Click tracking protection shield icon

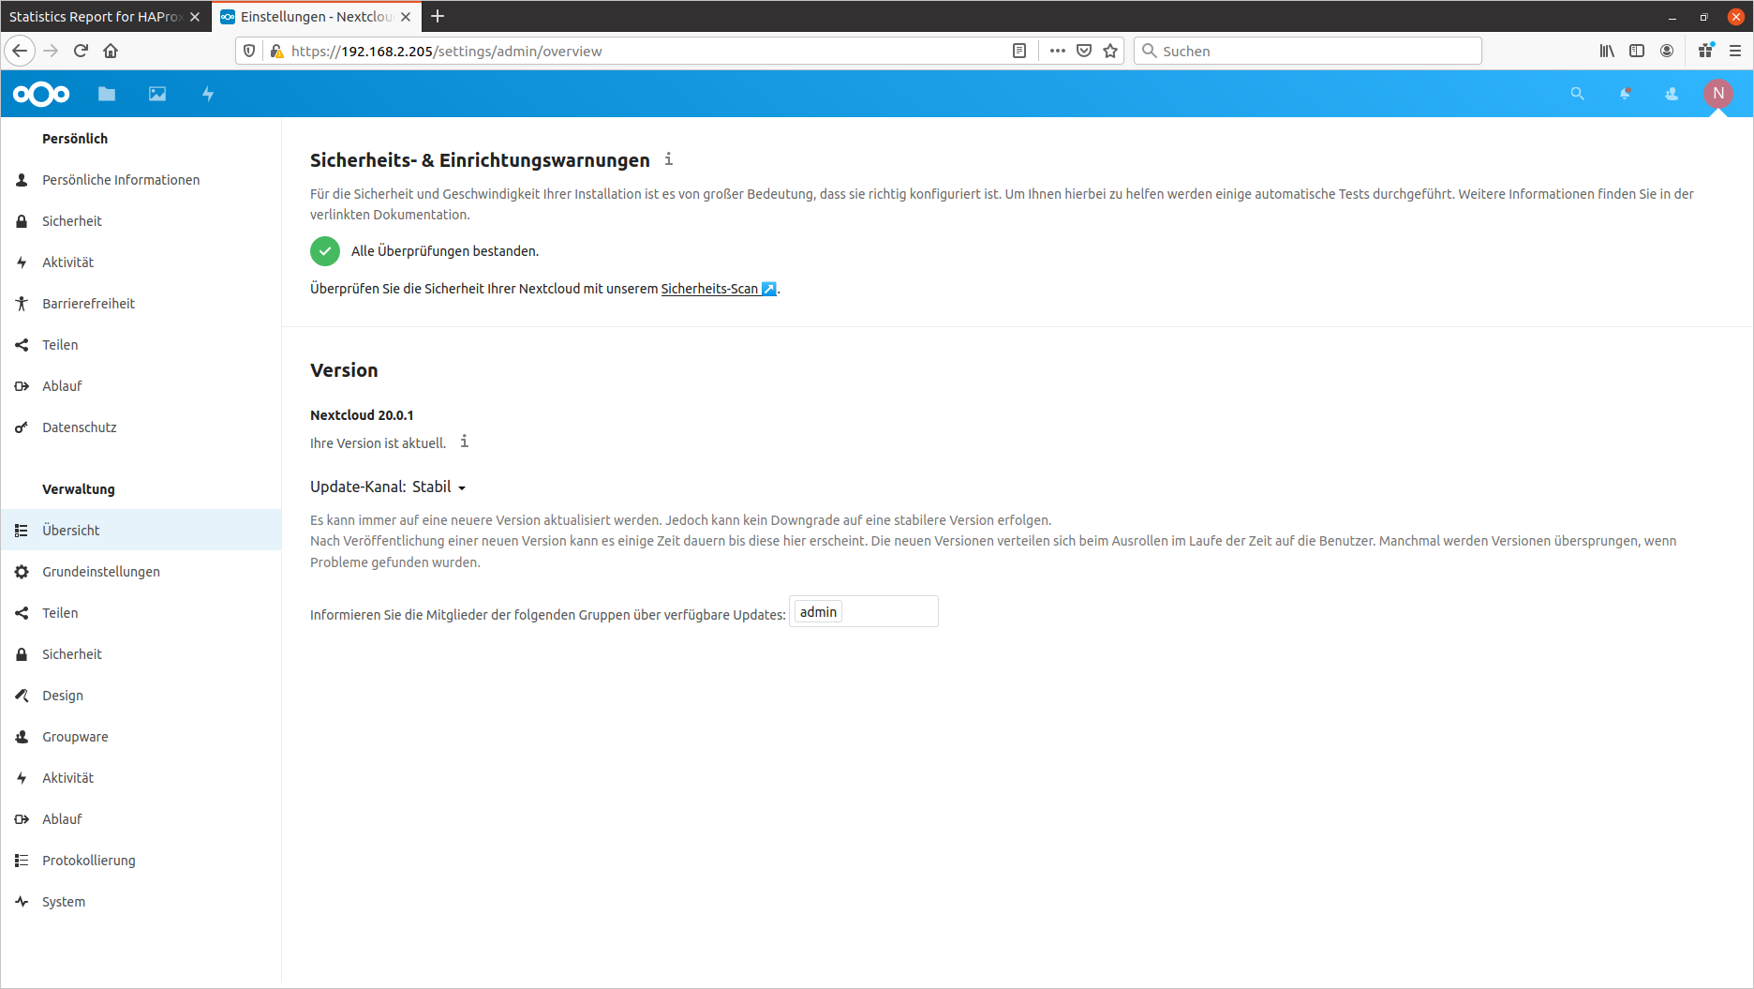[x=249, y=51]
